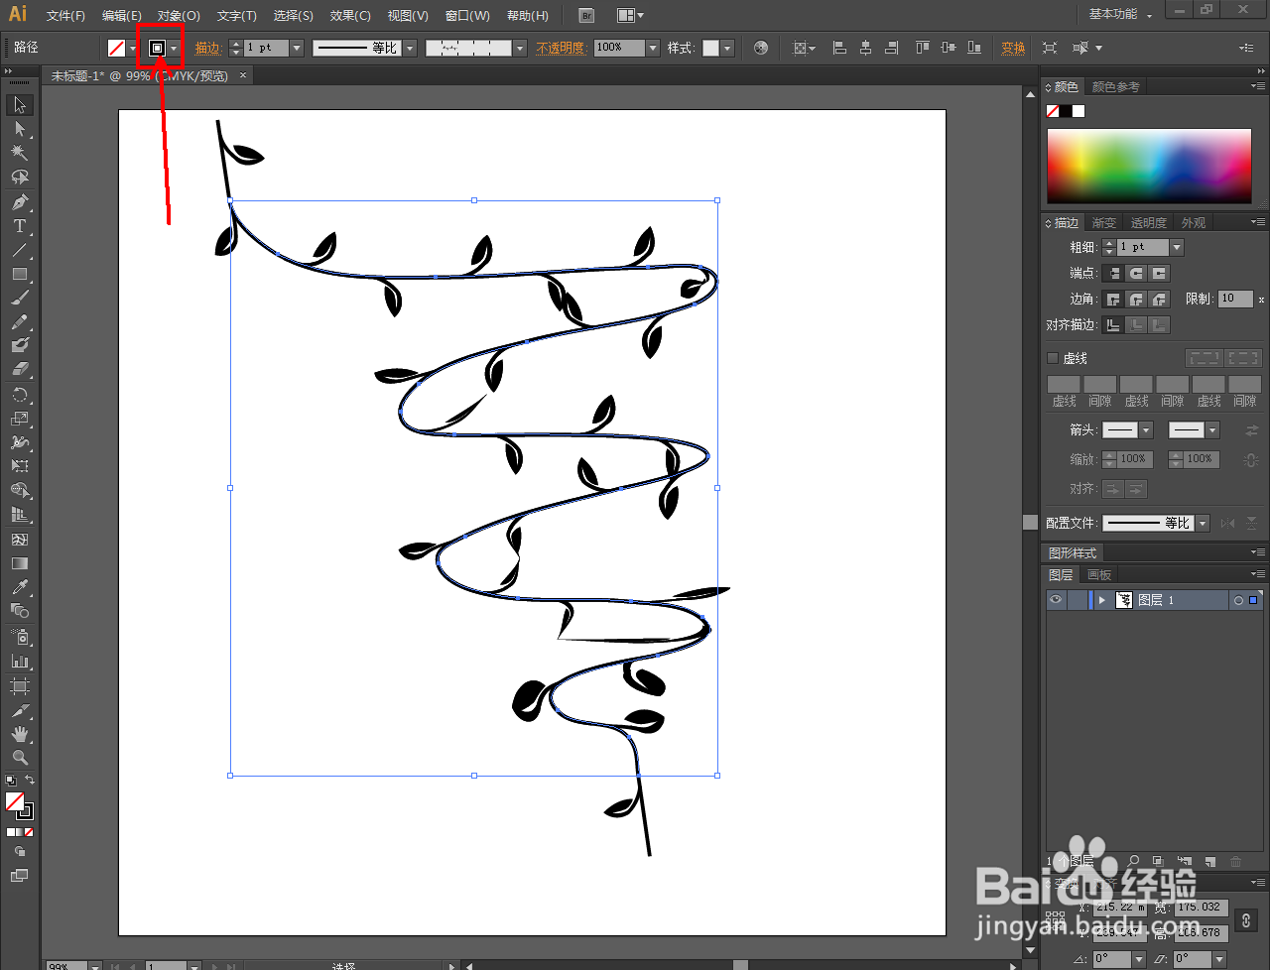Select the Gradient tool
Viewport: 1270px width, 970px height.
click(20, 563)
